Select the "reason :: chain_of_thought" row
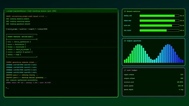Screen dimensions: 189x106 point(18,49)
